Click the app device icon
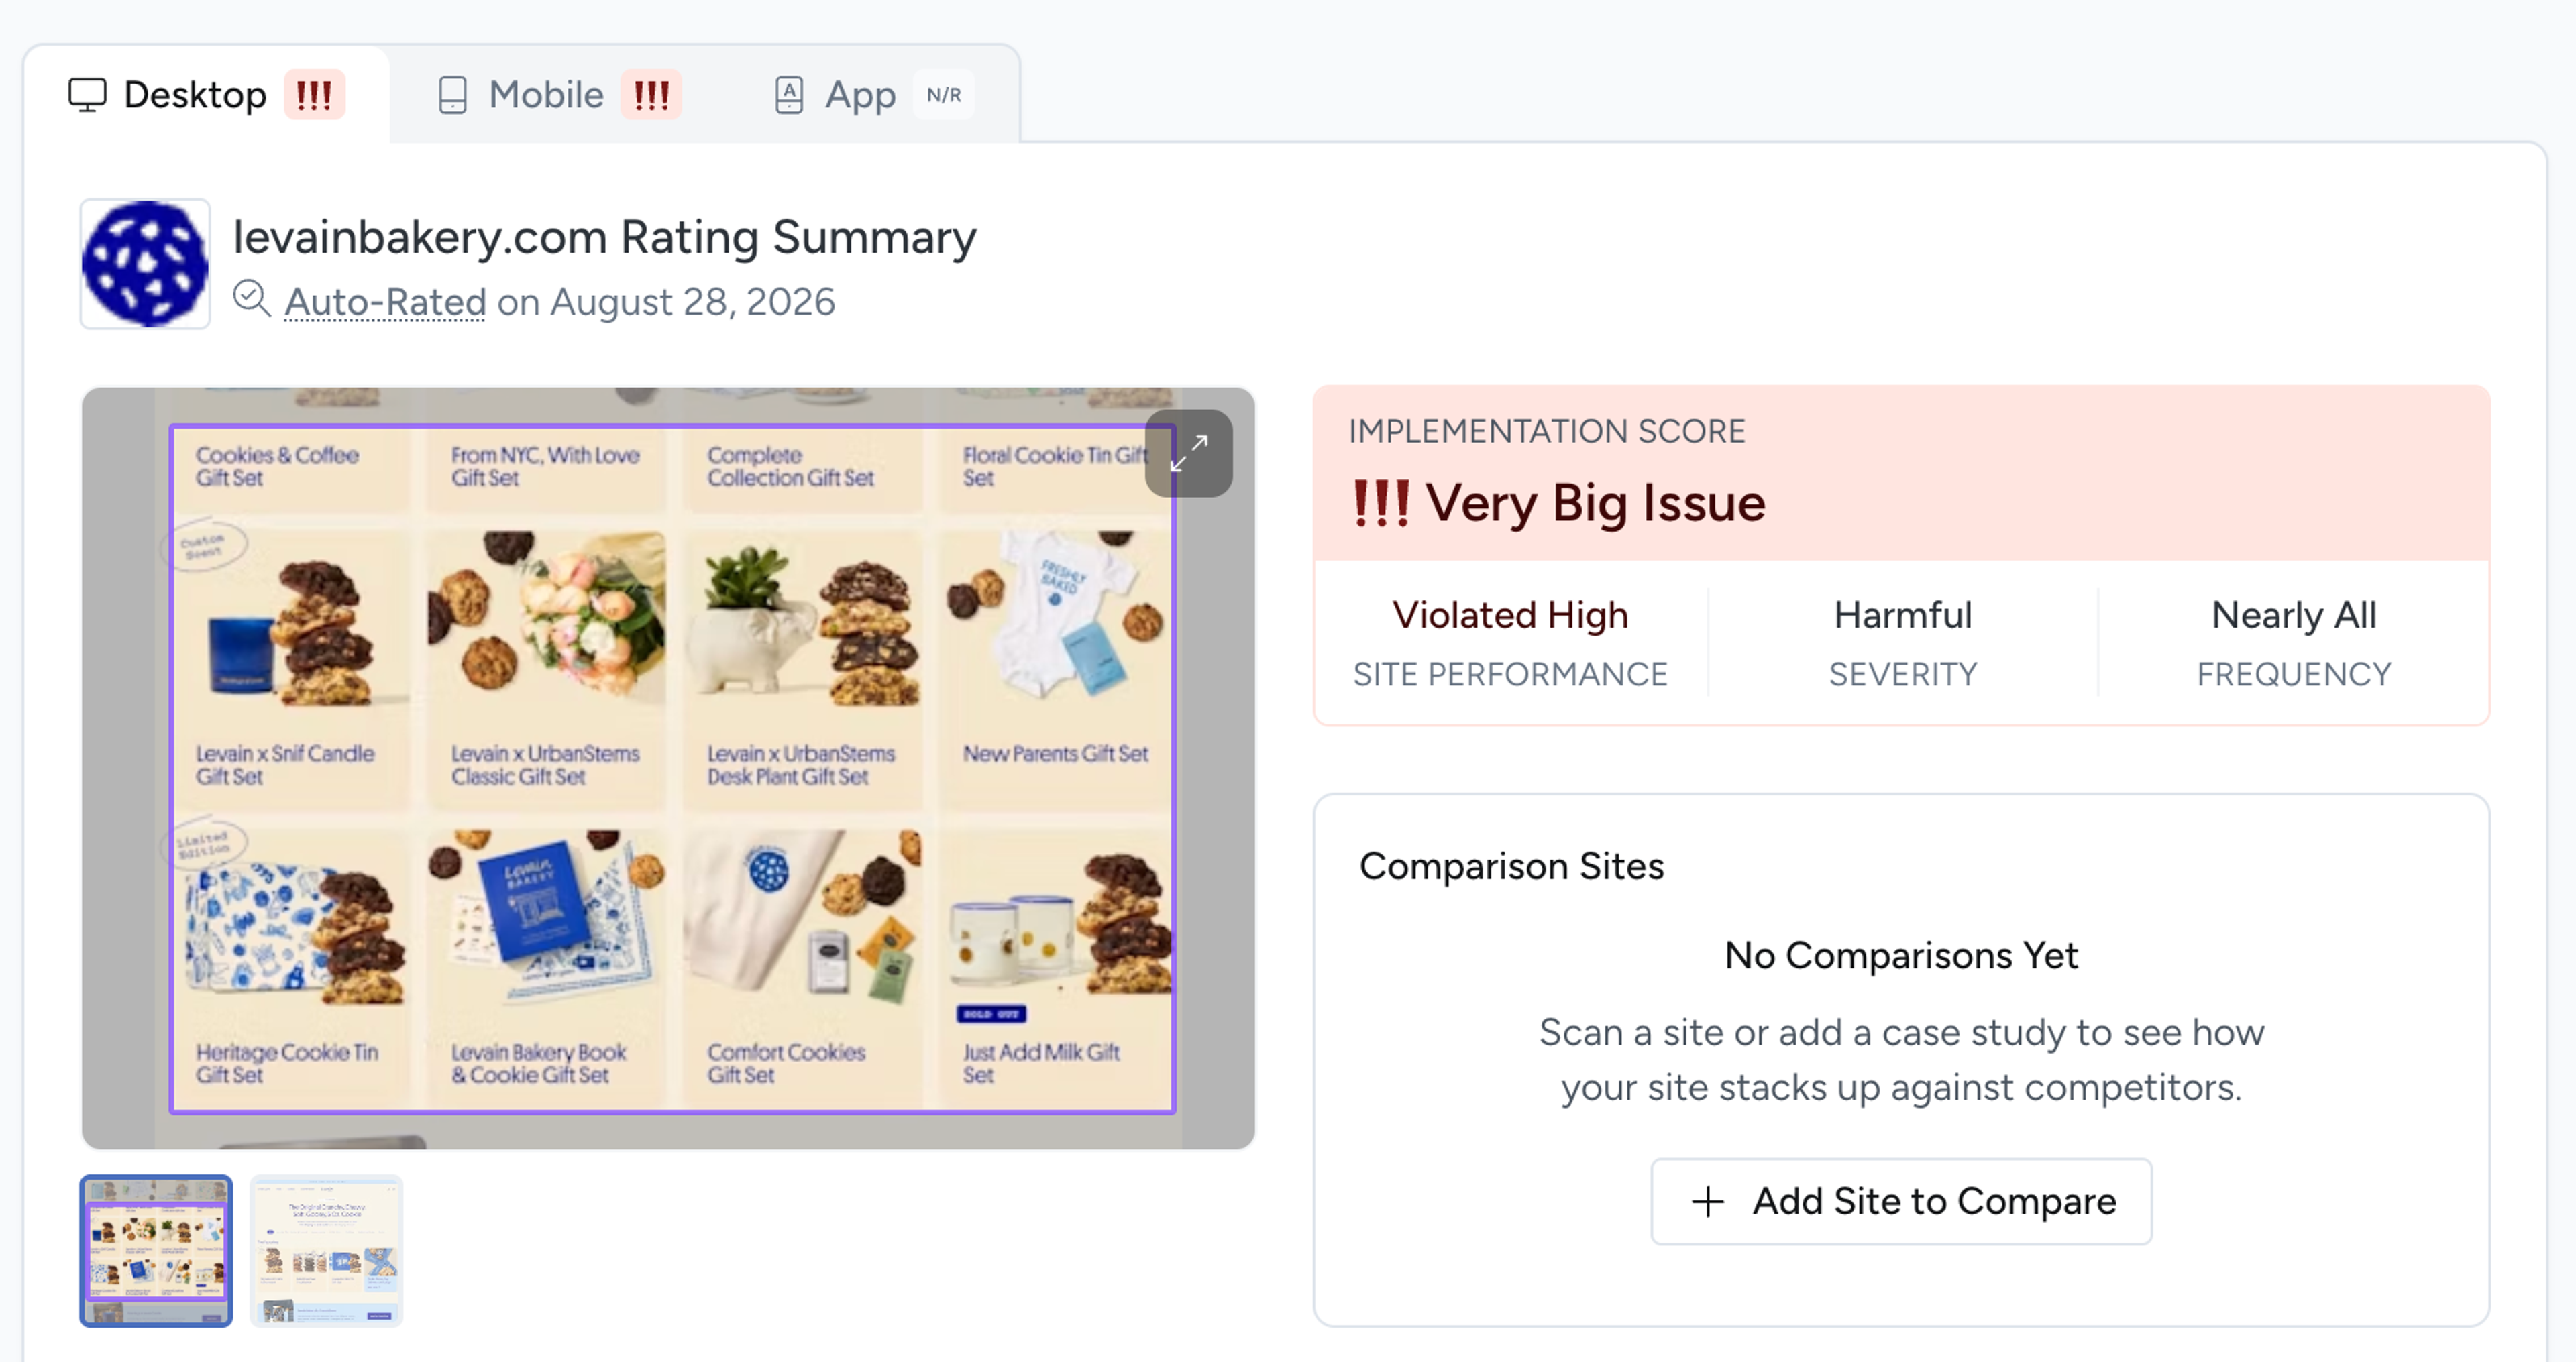The height and width of the screenshot is (1362, 2576). tap(789, 95)
